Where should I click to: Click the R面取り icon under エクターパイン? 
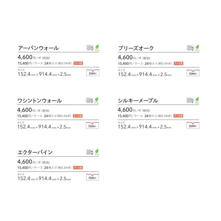(x=92, y=177)
